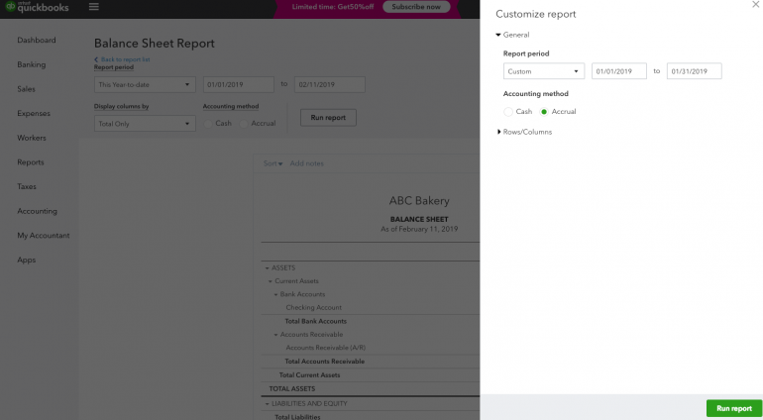This screenshot has width=763, height=420.
Task: Toggle the hamburger navigation menu
Action: coord(94,7)
